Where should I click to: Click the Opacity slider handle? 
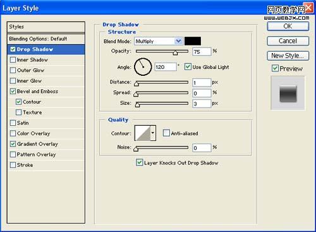pos(175,52)
